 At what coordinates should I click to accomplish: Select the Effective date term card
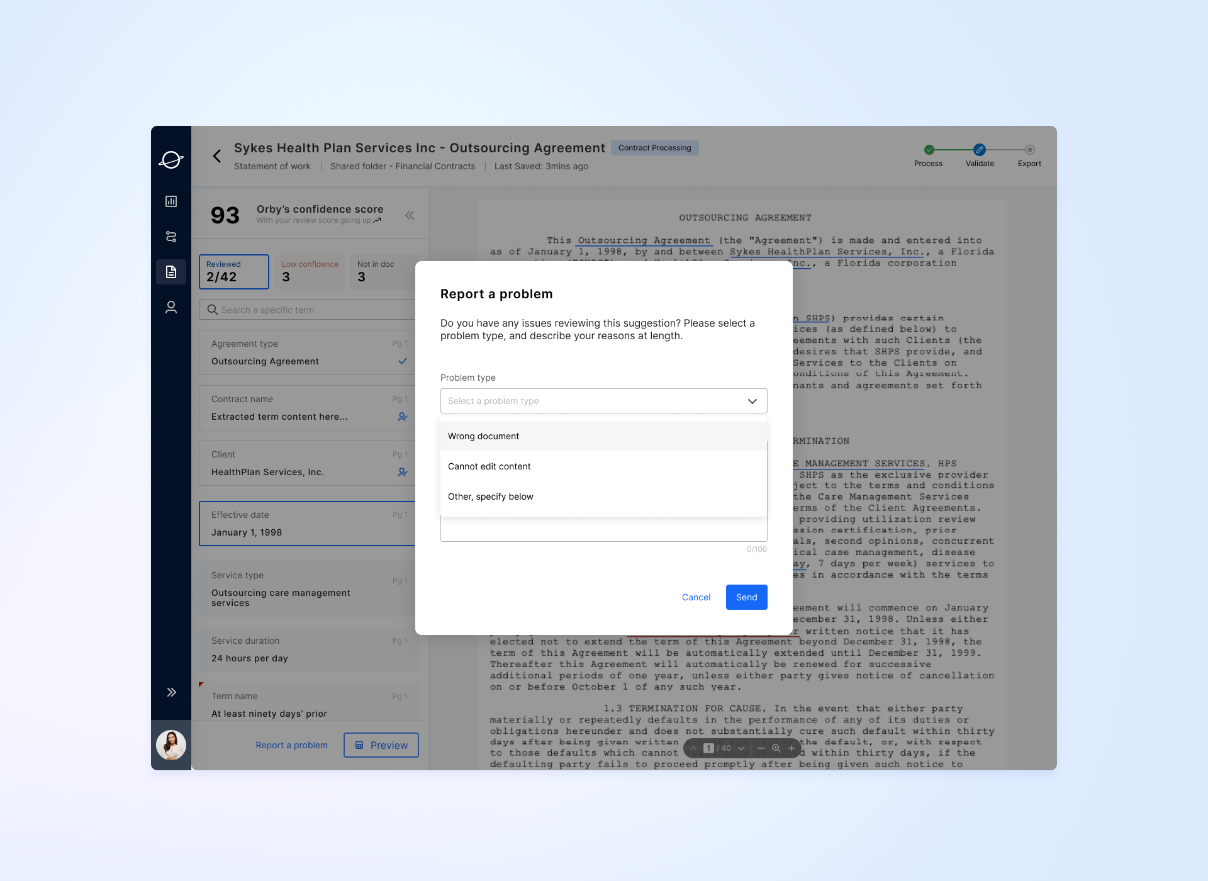[x=308, y=524]
